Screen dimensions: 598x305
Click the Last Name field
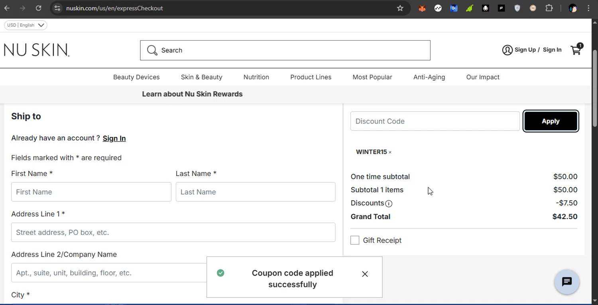click(x=256, y=192)
